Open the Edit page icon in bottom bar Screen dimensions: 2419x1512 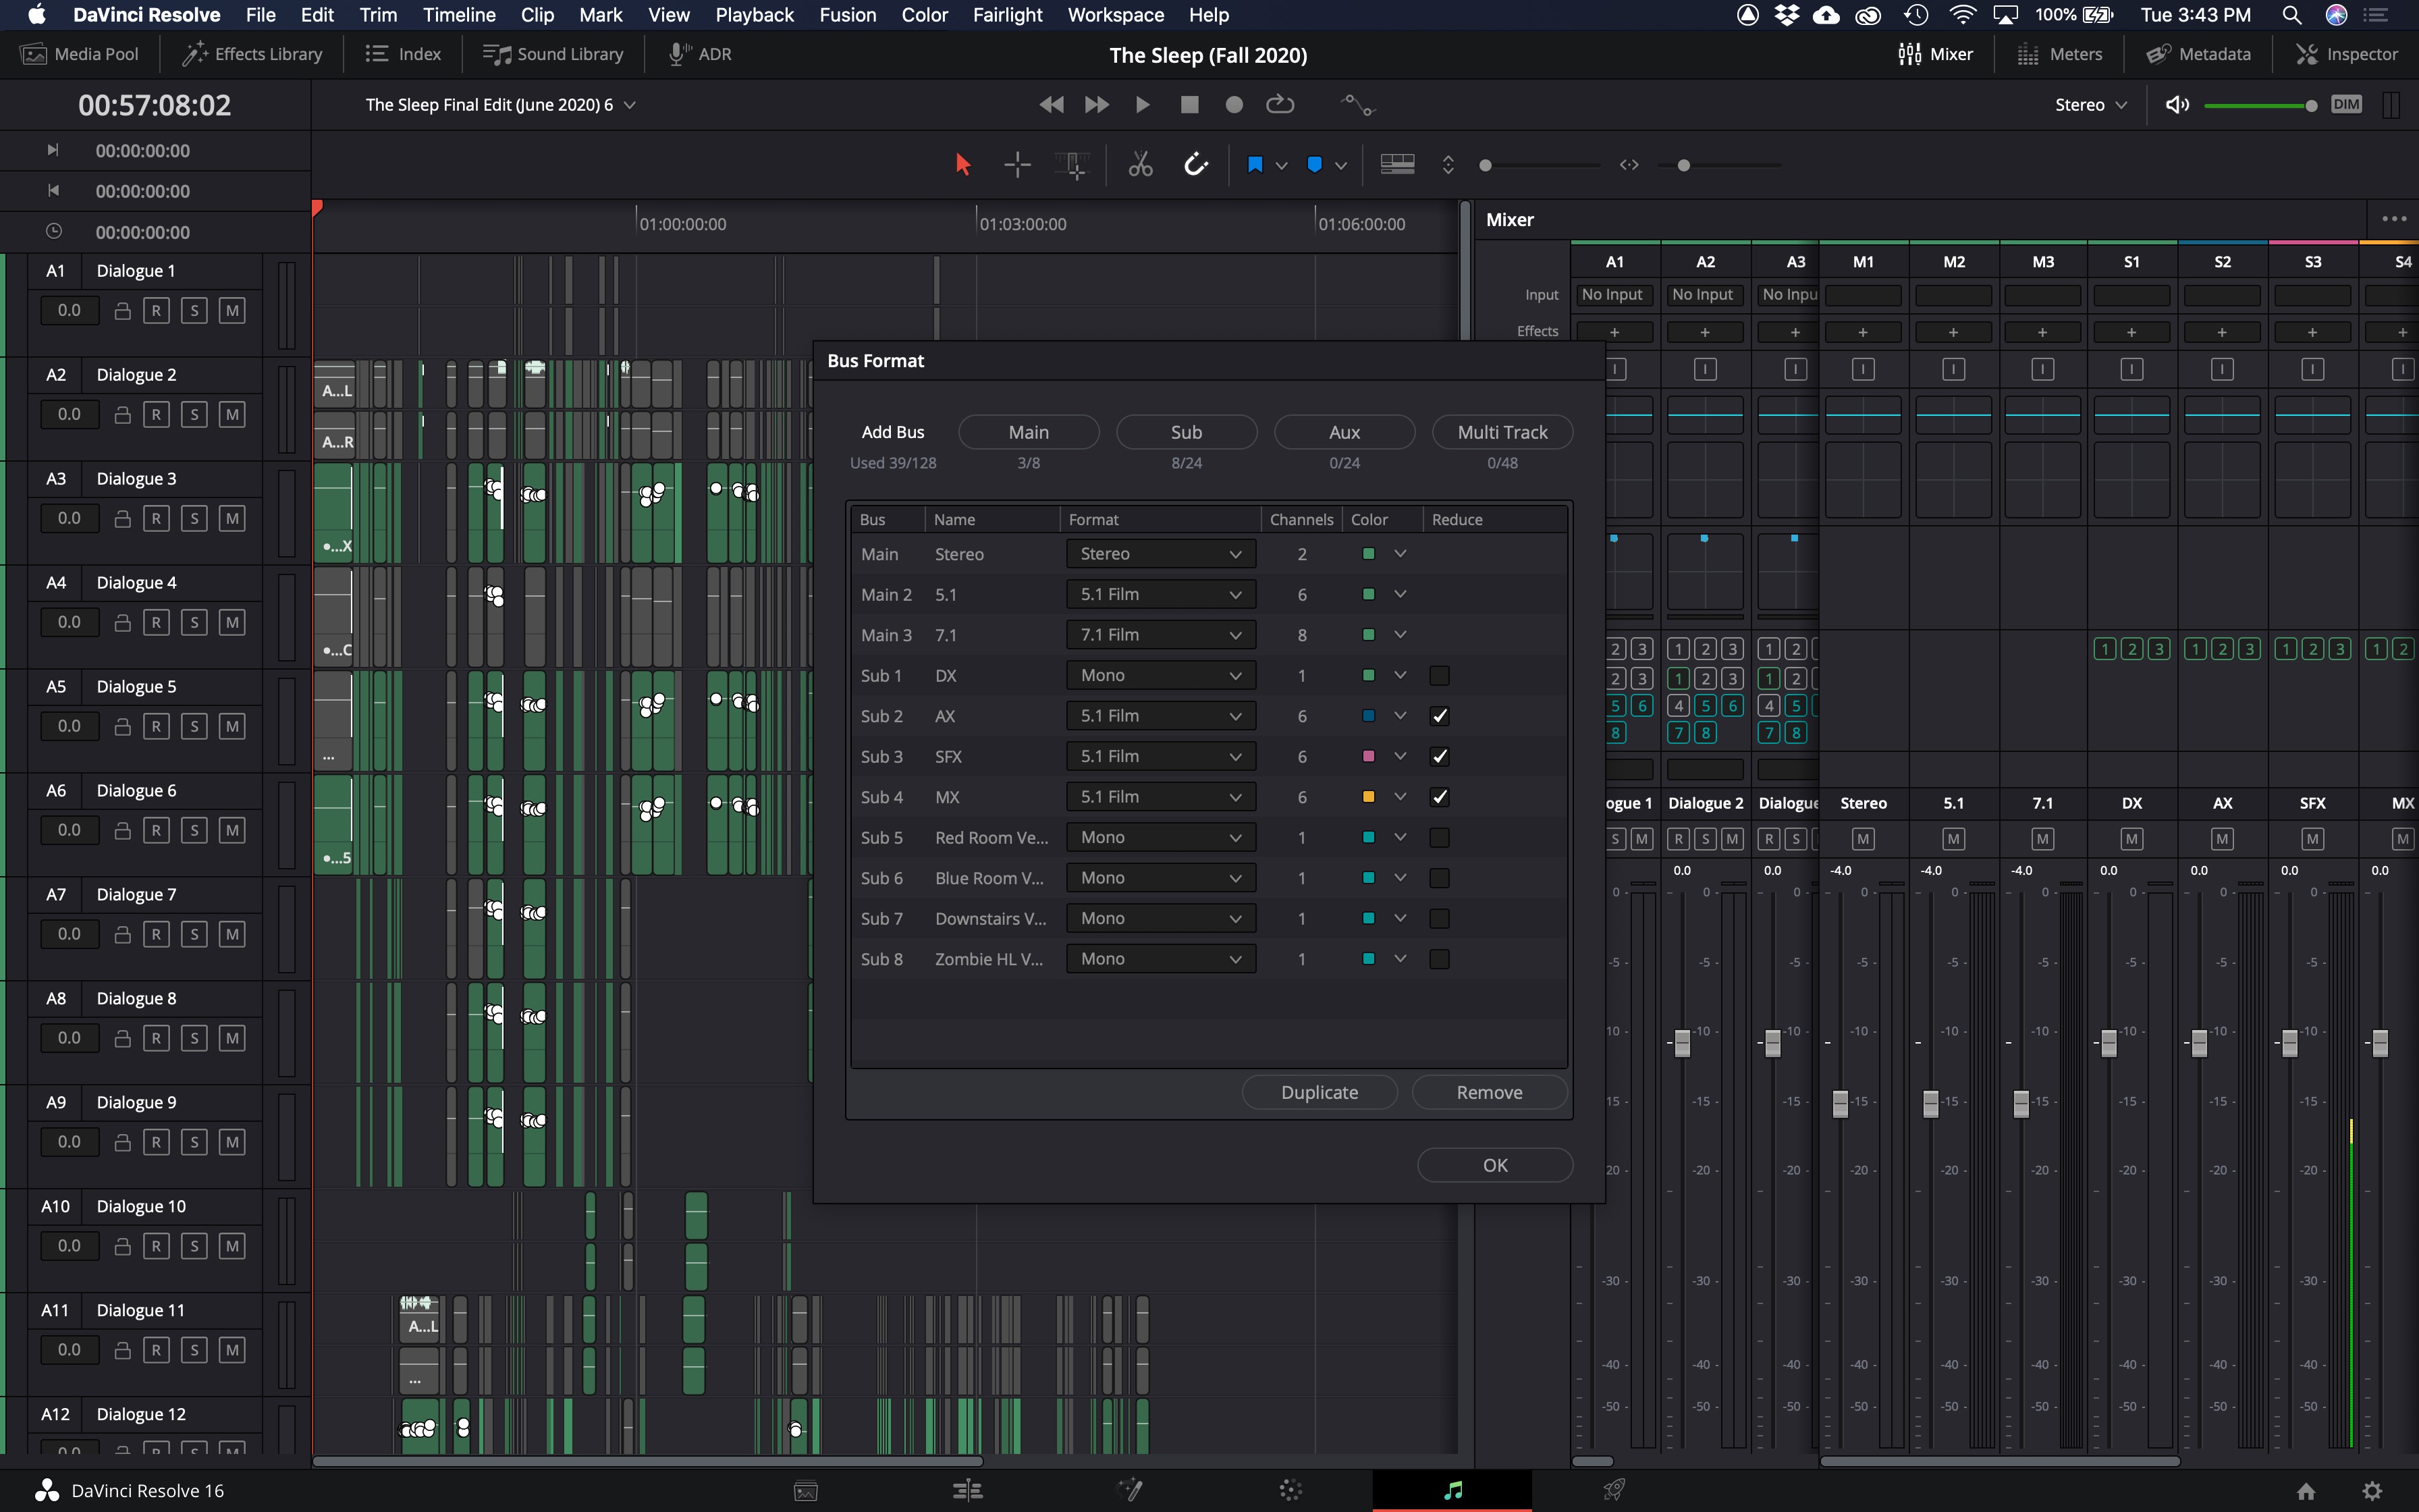point(967,1490)
